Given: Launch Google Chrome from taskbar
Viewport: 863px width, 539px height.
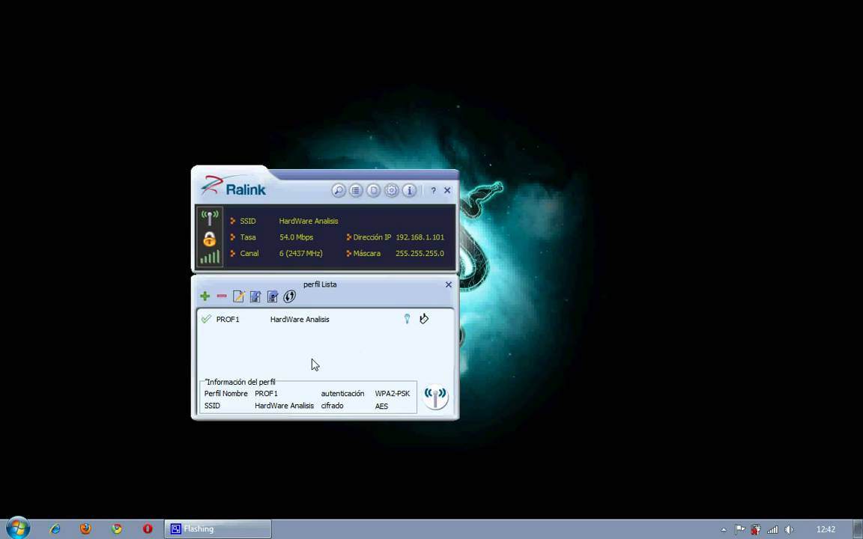Looking at the screenshot, I should tap(117, 529).
